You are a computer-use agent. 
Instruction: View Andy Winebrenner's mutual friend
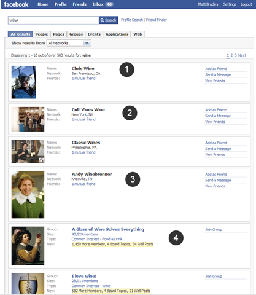(x=83, y=184)
